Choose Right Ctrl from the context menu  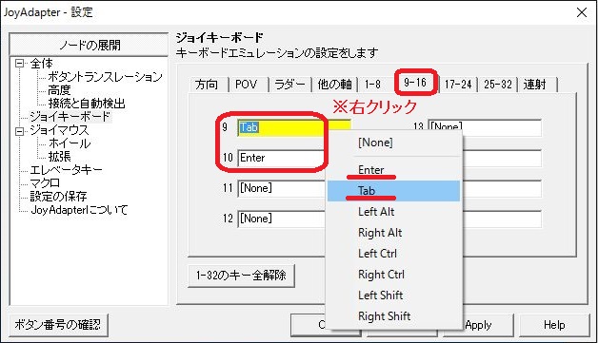[x=394, y=275]
